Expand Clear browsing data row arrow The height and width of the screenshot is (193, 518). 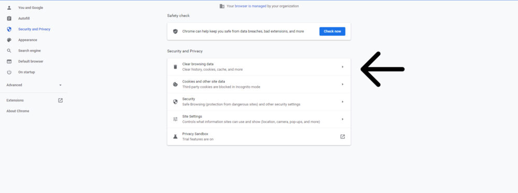click(342, 67)
